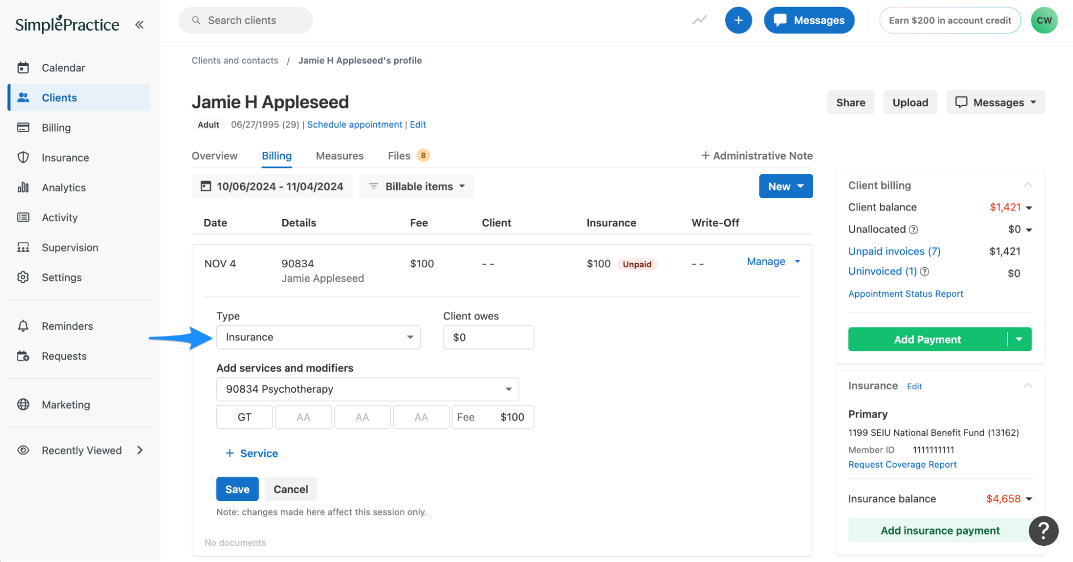This screenshot has height=562, width=1073.
Task: Click the GT modifier field
Action: (x=244, y=417)
